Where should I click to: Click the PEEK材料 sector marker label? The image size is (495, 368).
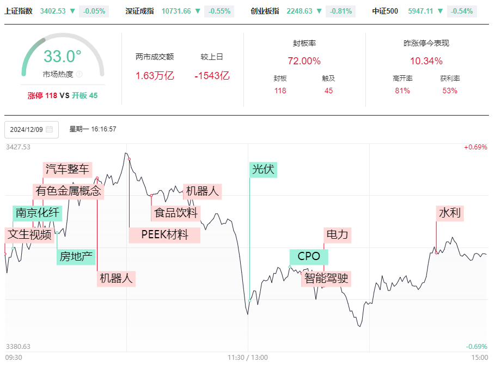[x=164, y=235]
